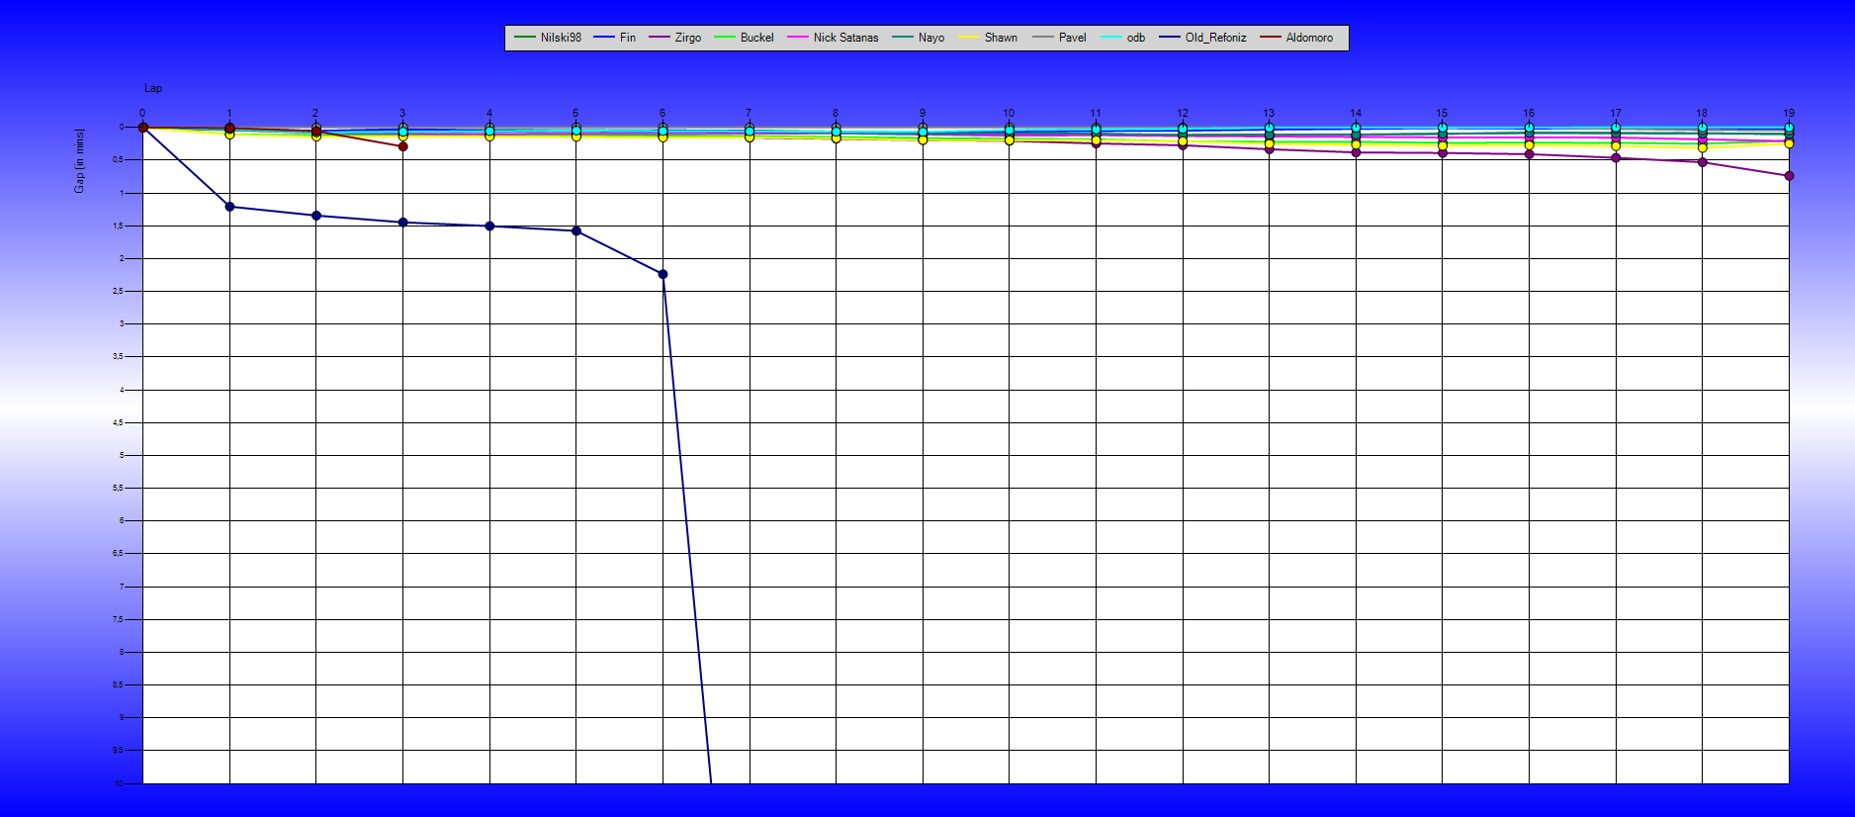Click Old_Refoniz's navy data point at lap 1
The height and width of the screenshot is (817, 1855).
coord(229,207)
